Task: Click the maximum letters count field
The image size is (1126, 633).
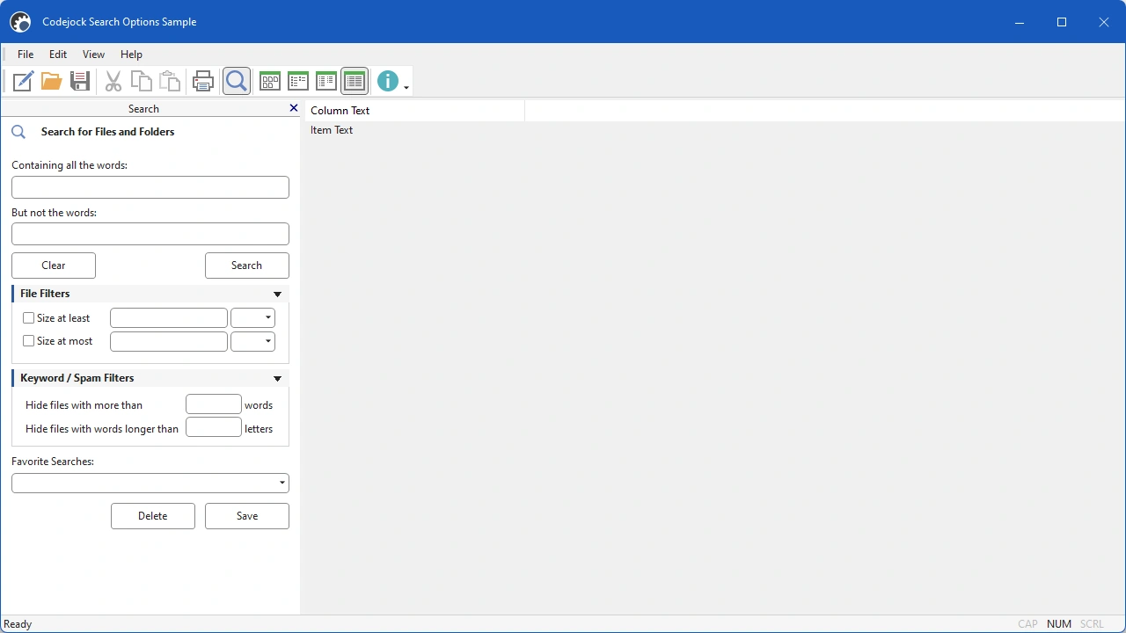Action: coord(214,427)
